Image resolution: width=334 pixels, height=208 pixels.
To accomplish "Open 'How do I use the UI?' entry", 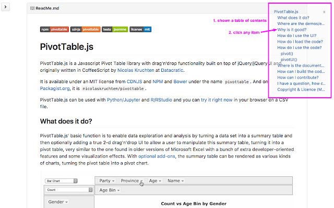I will (297, 36).
